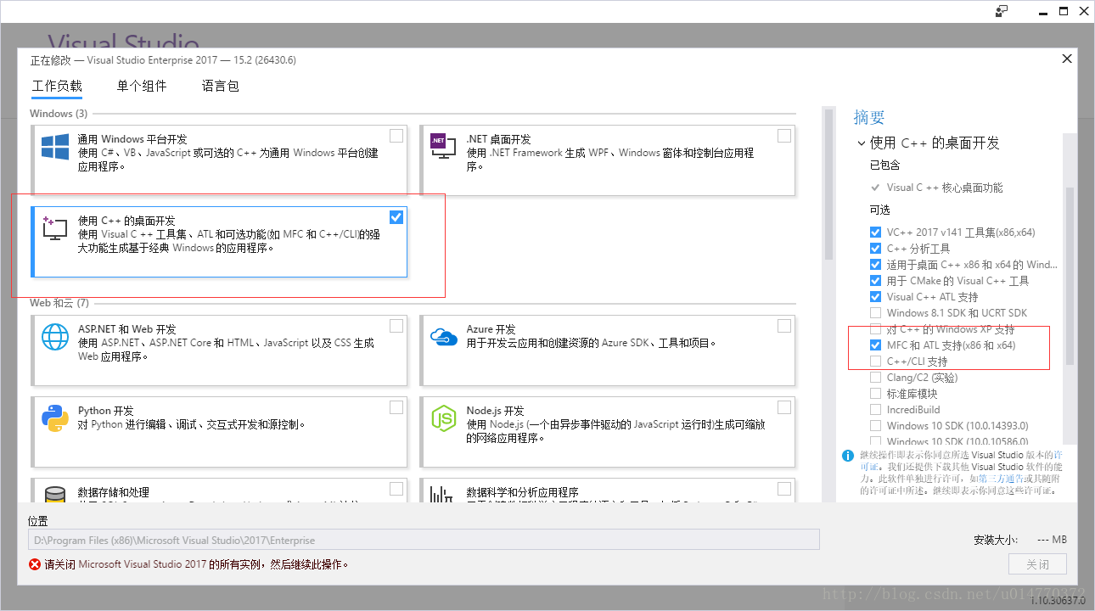1095x611 pixels.
Task: Click the blue information icon near license text
Action: pyautogui.click(x=847, y=456)
